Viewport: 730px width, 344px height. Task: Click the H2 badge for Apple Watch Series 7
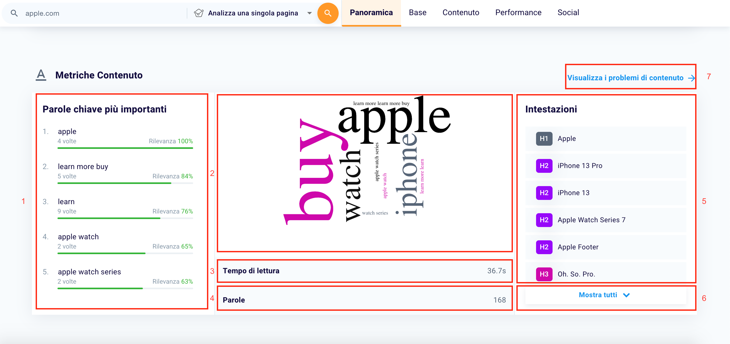coord(544,220)
